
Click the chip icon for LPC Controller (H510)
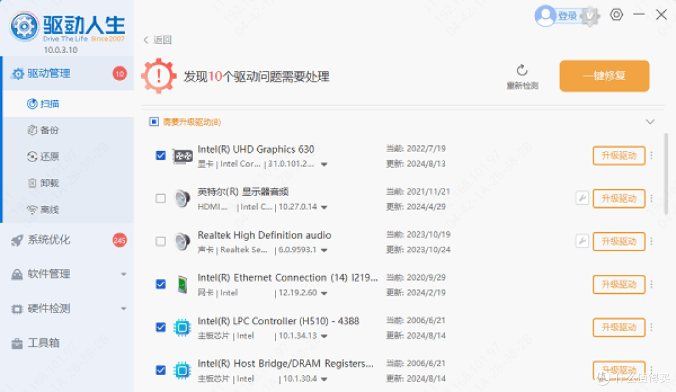tap(182, 328)
